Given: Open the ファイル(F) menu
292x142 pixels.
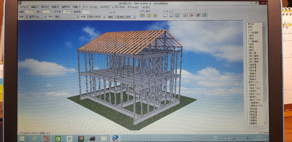Looking at the screenshot, I should [24, 7].
